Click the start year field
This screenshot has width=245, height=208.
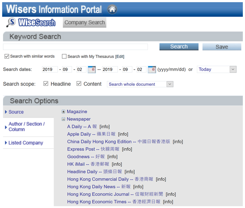pyautogui.click(x=50, y=69)
